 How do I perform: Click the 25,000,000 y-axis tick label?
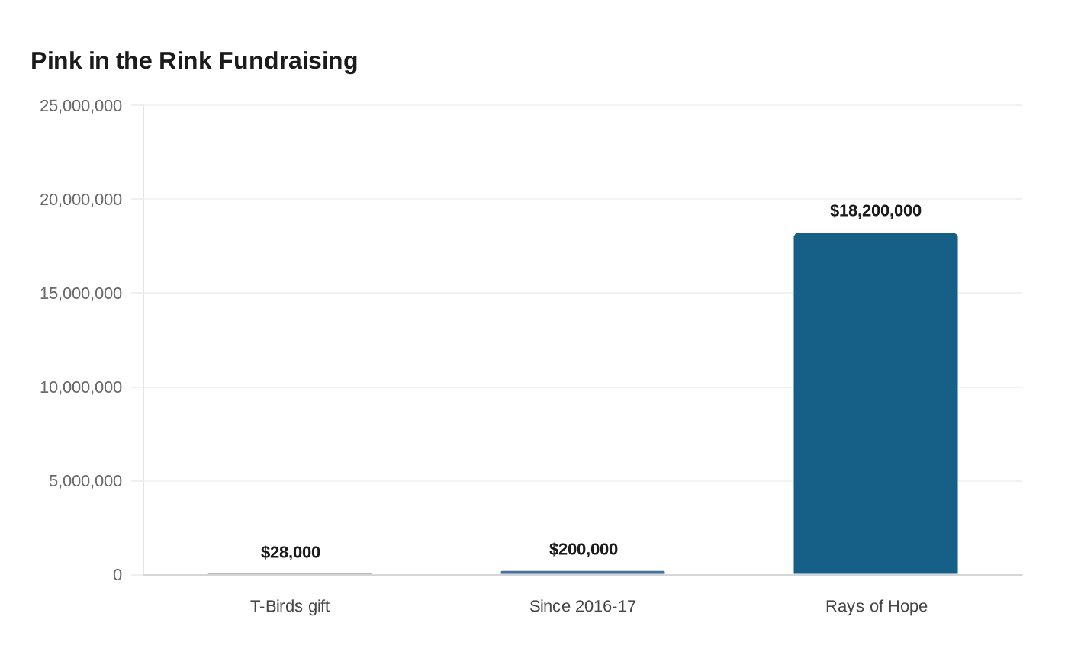click(81, 105)
